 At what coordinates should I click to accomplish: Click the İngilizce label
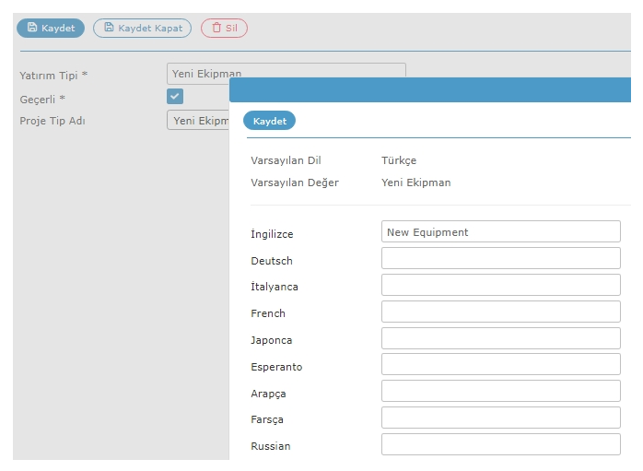[x=272, y=233]
